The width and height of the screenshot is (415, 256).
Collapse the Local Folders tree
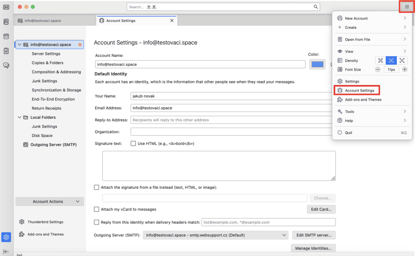(x=19, y=117)
